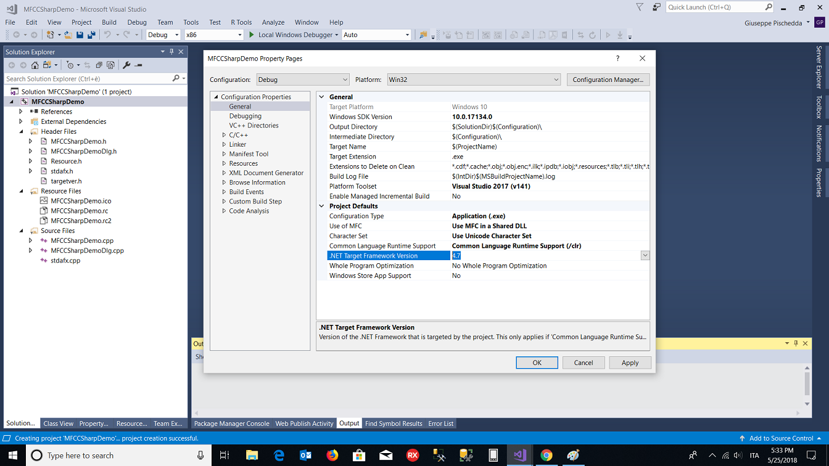Viewport: 829px width, 466px height.
Task: Click the notifications filter funnel icon
Action: [x=640, y=7]
